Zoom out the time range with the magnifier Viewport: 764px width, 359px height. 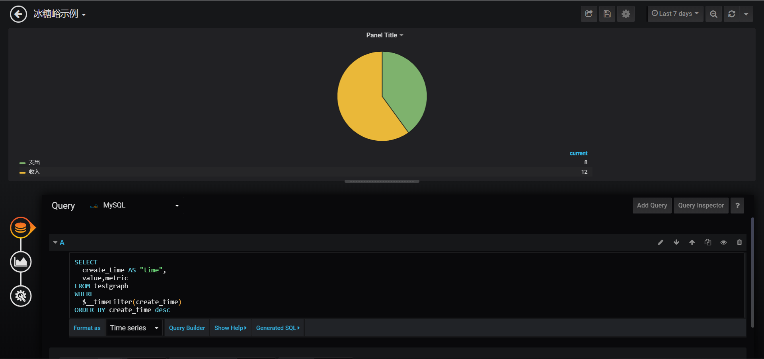(x=713, y=14)
